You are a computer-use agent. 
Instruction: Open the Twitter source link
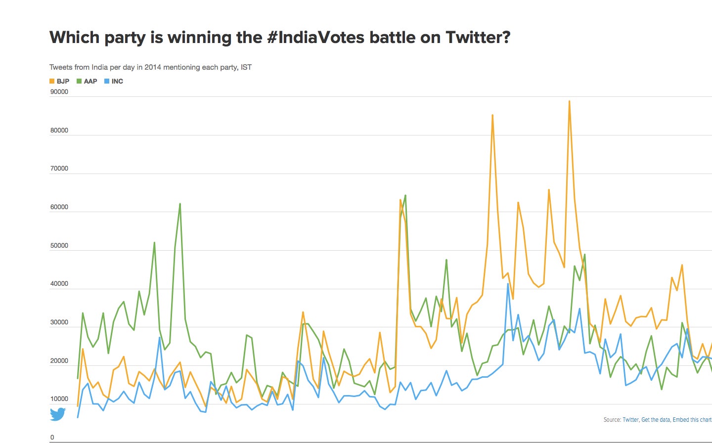pos(630,420)
